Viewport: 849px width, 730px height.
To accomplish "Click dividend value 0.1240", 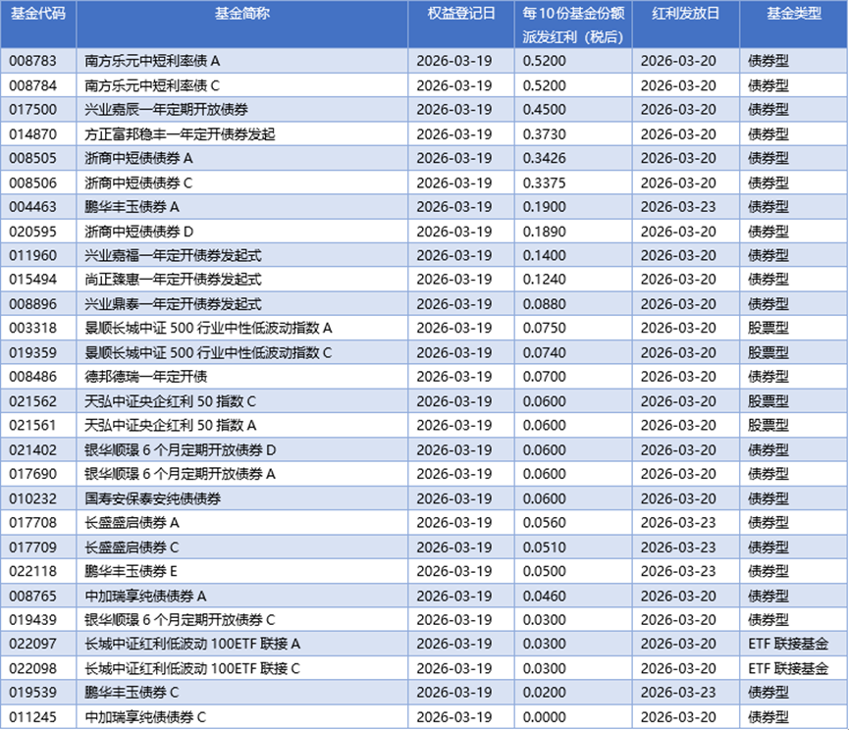I will click(544, 280).
